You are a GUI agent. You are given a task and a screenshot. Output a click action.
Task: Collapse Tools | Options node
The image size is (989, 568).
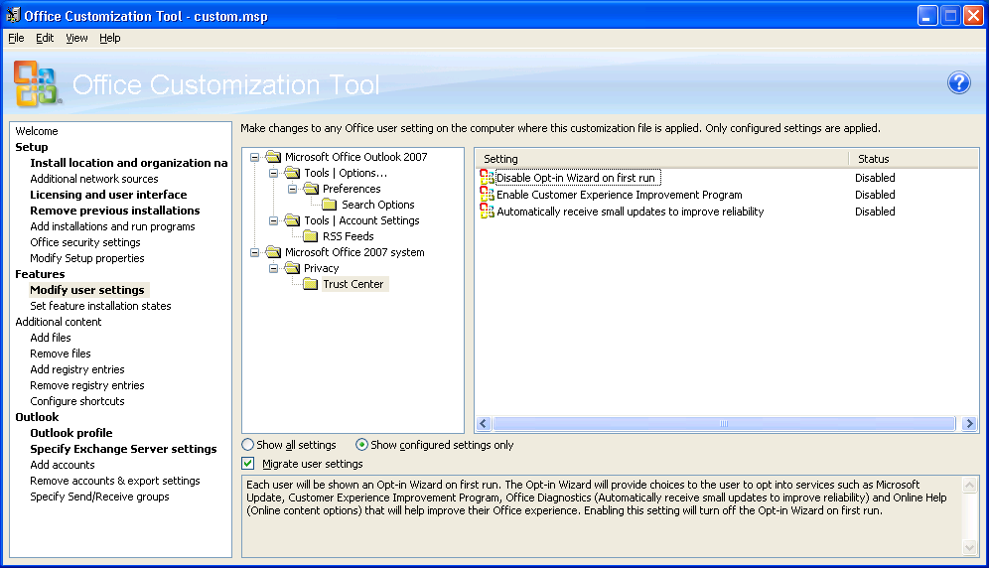274,173
